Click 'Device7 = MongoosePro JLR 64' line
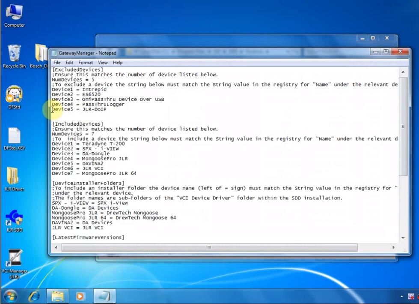Screen dimensions: 419x304 pos(94,173)
